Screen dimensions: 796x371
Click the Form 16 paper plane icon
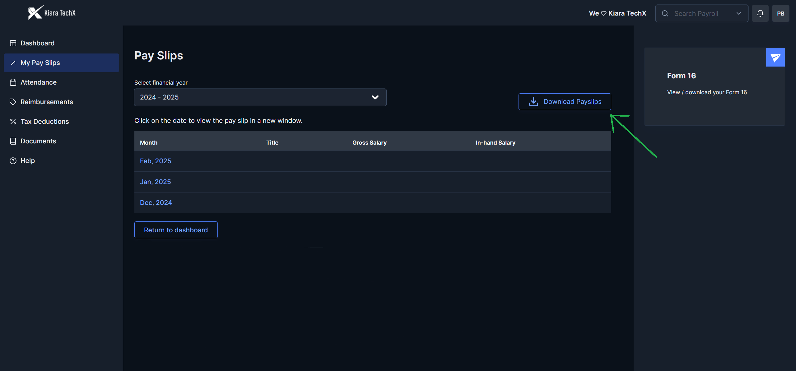(775, 57)
